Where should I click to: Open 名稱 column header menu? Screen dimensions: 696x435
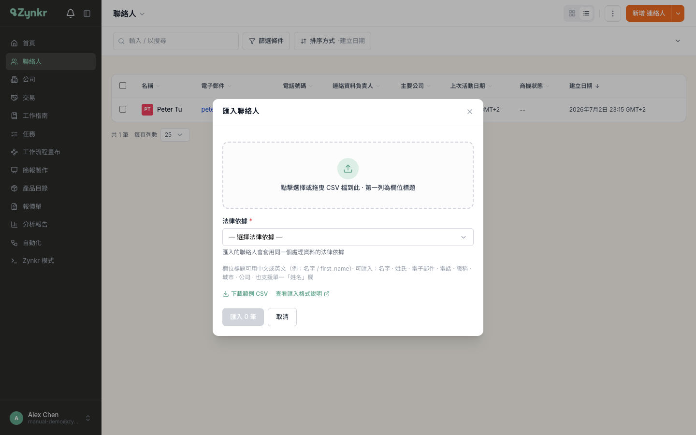point(151,86)
